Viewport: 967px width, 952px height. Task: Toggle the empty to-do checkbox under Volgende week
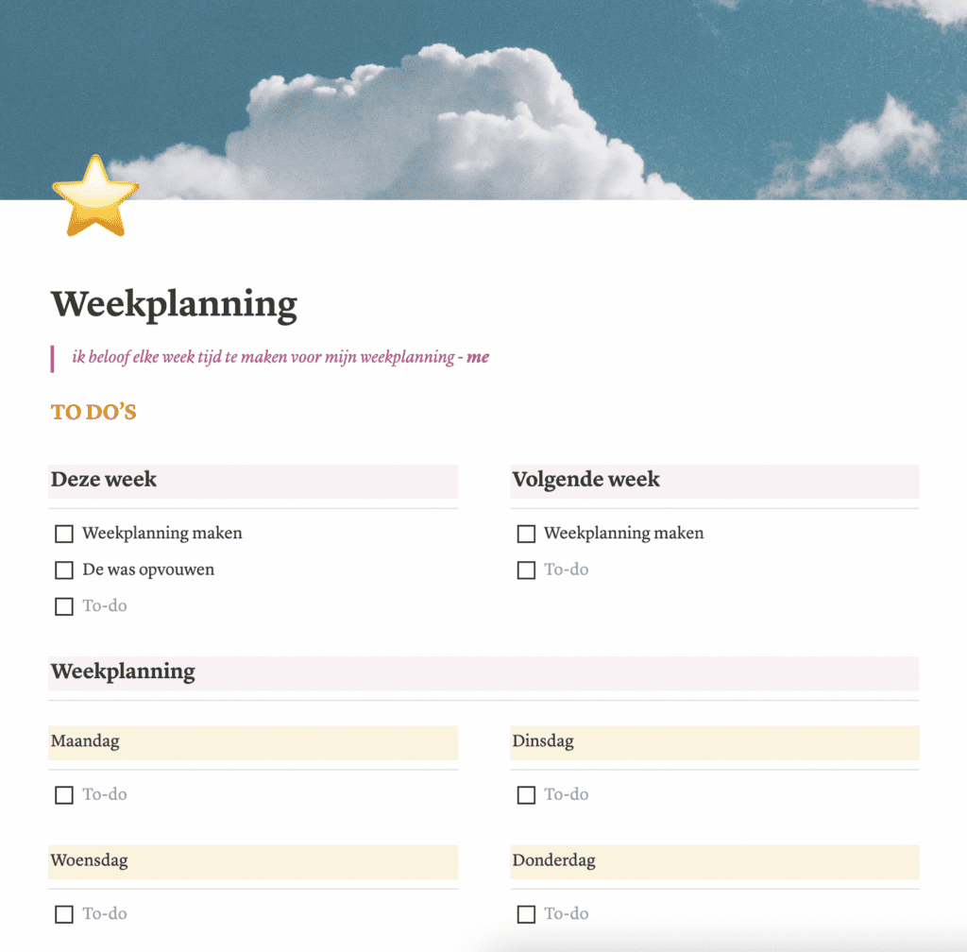(526, 570)
